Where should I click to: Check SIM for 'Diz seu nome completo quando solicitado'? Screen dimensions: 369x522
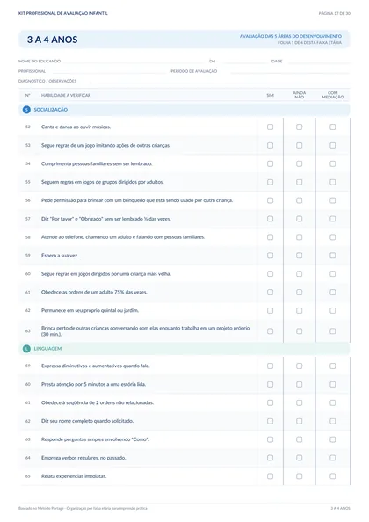271,421
